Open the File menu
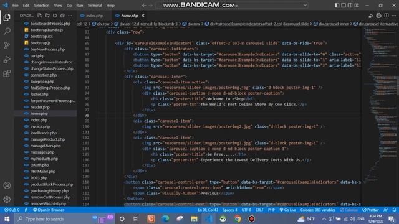The height and width of the screenshot is (224, 399). click(x=15, y=6)
